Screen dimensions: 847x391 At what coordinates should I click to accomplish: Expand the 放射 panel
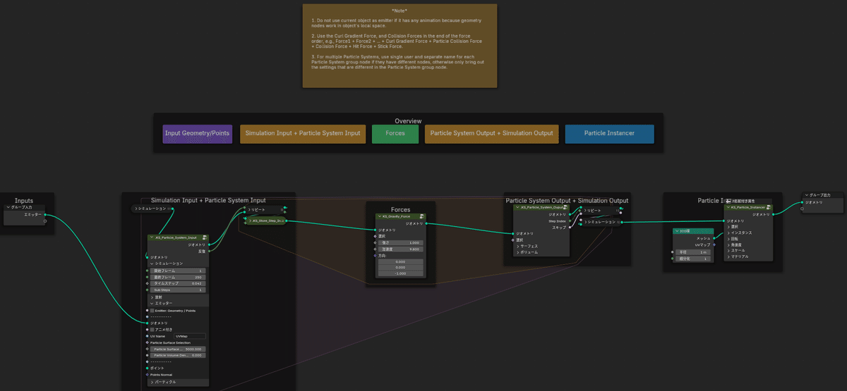[x=152, y=297]
